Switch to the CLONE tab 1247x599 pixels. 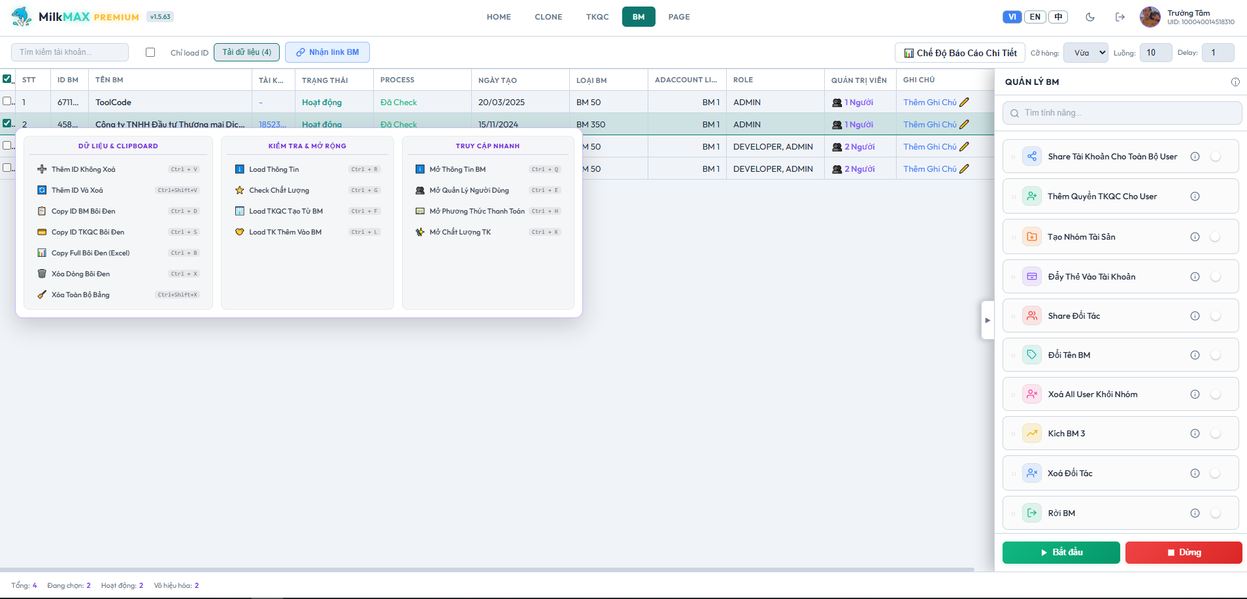[x=548, y=17]
